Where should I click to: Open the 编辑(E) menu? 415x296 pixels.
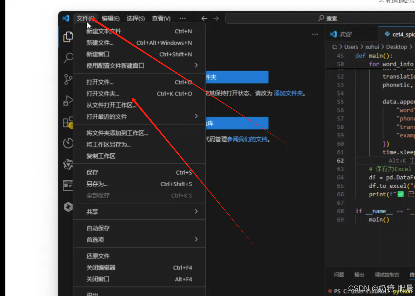(111, 19)
